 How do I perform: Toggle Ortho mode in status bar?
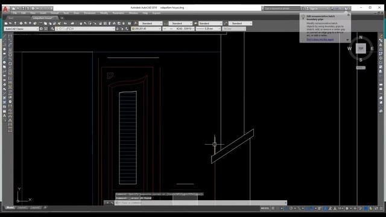tap(286, 209)
